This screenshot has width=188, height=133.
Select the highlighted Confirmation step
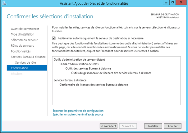[x=19, y=68]
